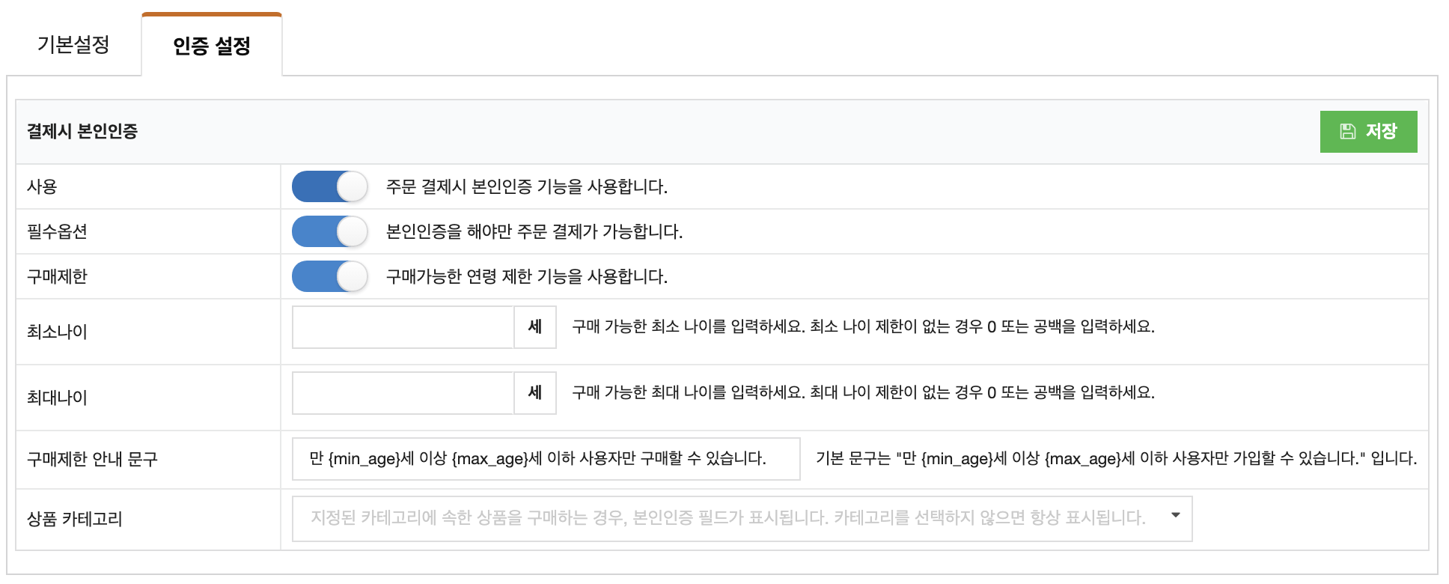Image resolution: width=1449 pixels, height=584 pixels.
Task: Click the 세 suffix beside 최대나이 field
Action: click(535, 393)
